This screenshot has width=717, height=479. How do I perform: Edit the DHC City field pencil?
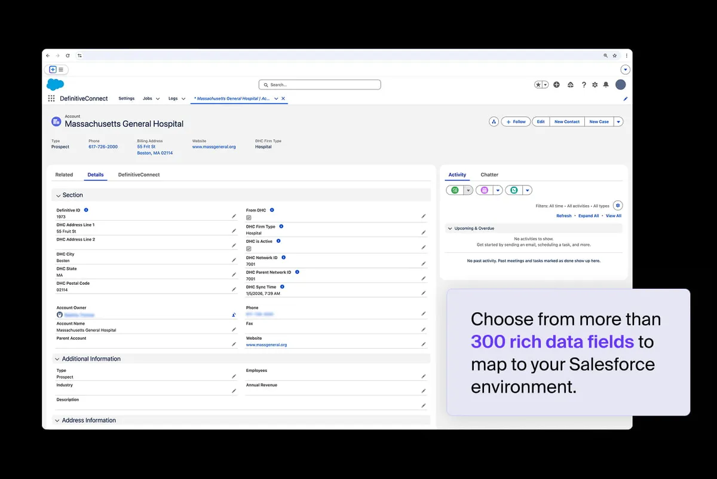click(x=234, y=260)
